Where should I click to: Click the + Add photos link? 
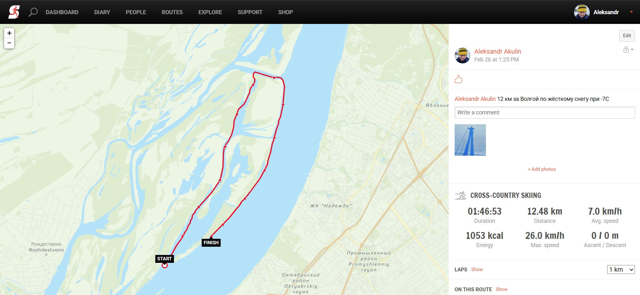[541, 169]
